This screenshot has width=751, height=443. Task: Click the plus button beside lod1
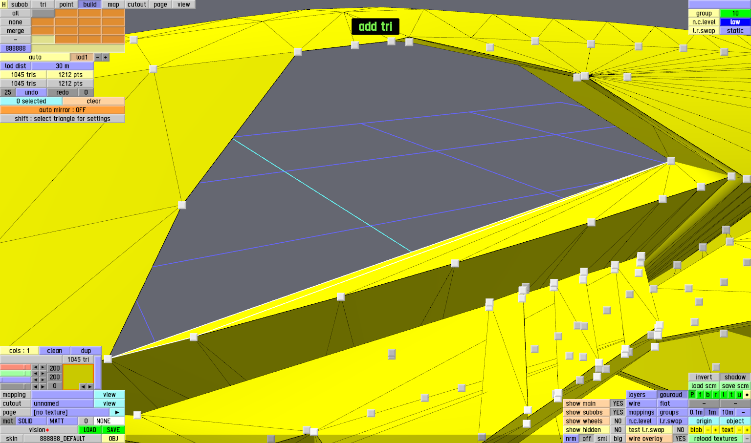tap(106, 57)
